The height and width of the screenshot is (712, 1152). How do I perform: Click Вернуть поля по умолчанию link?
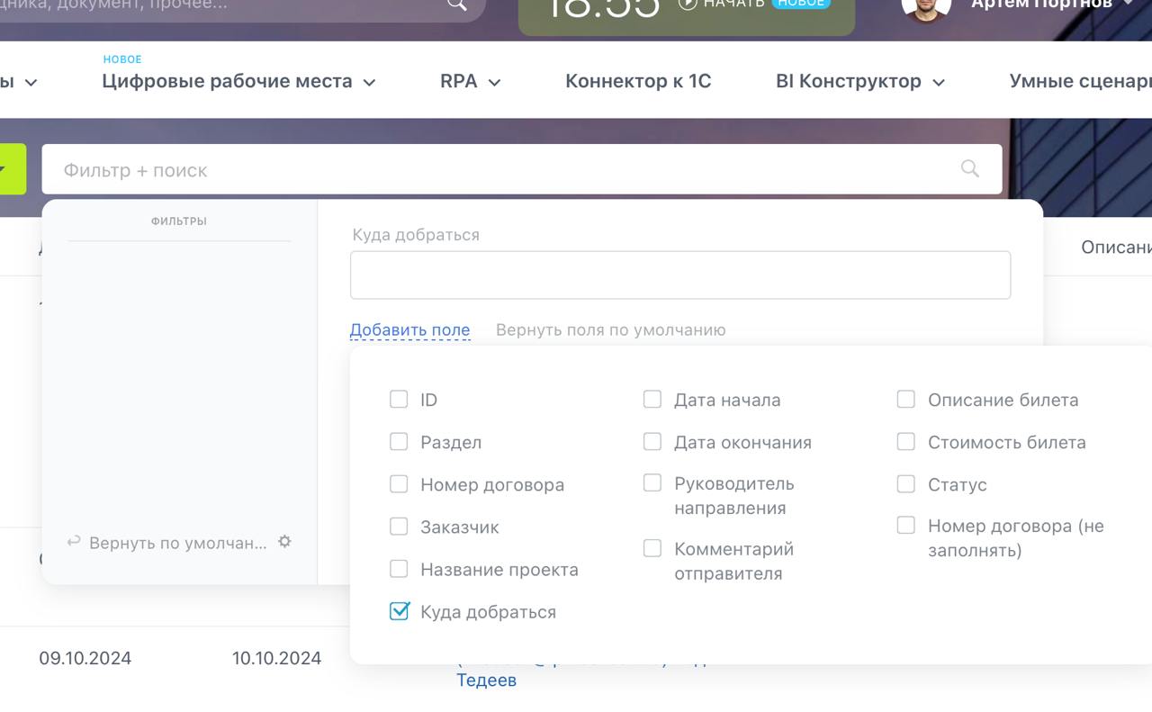[x=610, y=329]
